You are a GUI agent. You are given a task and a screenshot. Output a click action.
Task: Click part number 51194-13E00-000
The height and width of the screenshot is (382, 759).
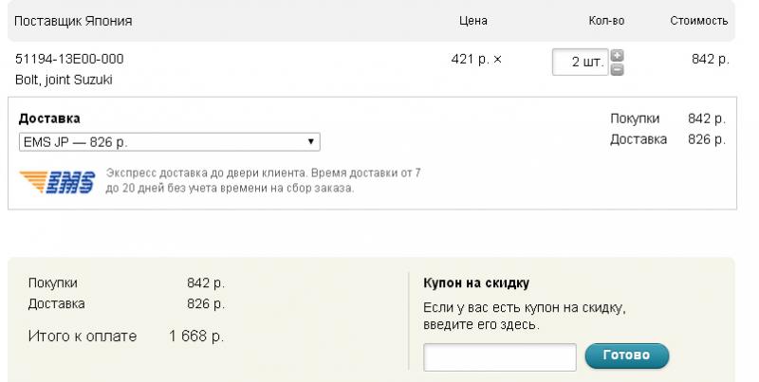click(69, 59)
